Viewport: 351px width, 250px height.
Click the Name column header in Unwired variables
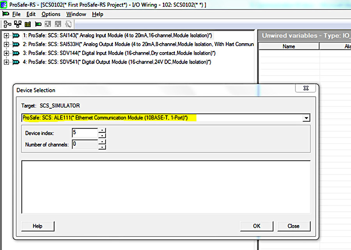click(289, 46)
